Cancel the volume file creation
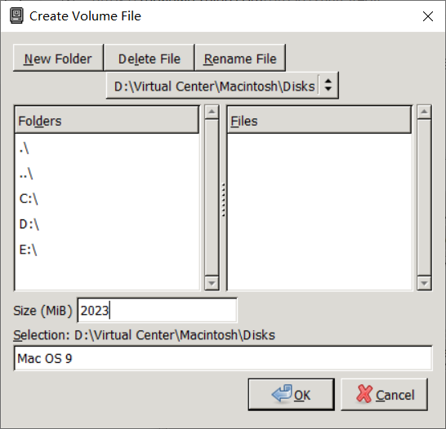Viewport: 446px width, 429px height. [384, 395]
